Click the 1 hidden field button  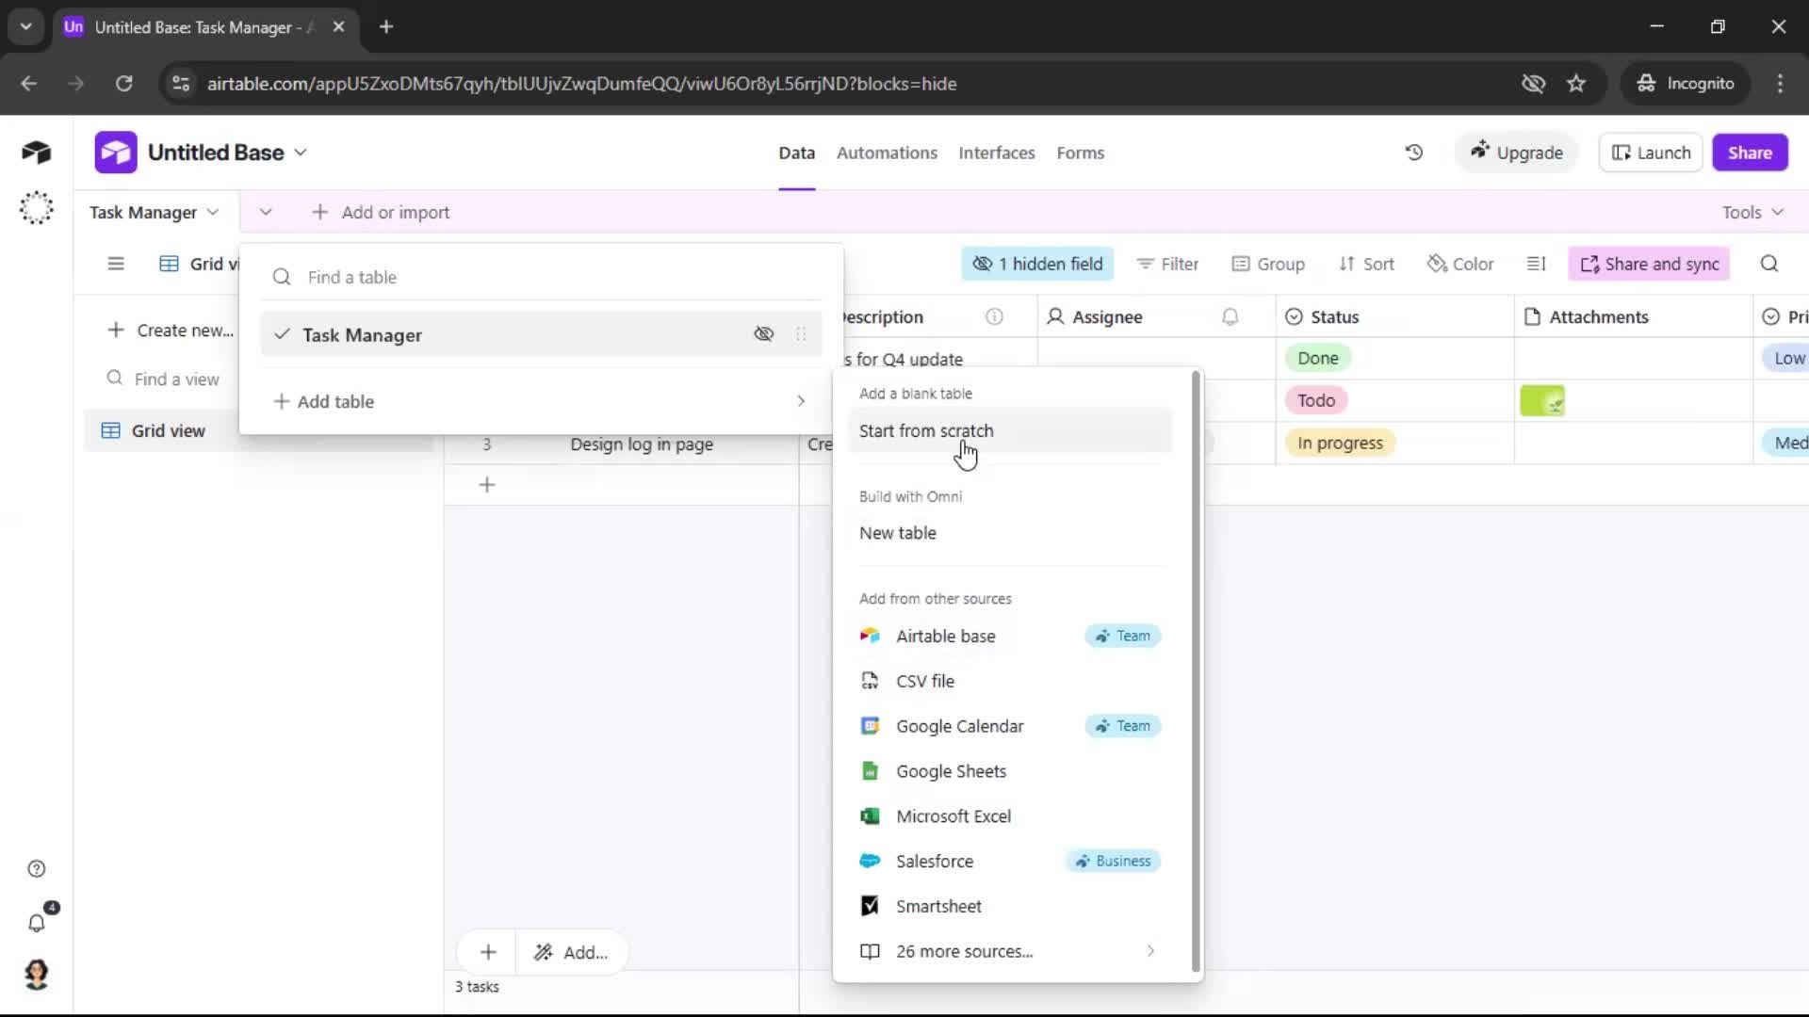click(x=1037, y=264)
